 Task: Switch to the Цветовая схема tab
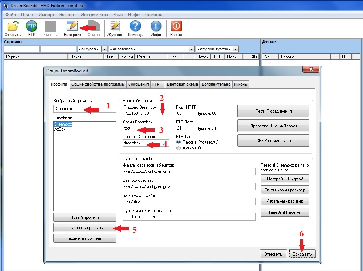182,85
